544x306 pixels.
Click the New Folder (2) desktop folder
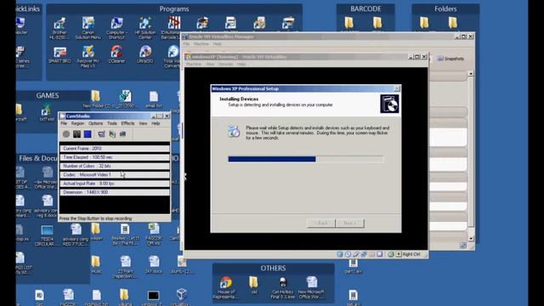(x=96, y=99)
